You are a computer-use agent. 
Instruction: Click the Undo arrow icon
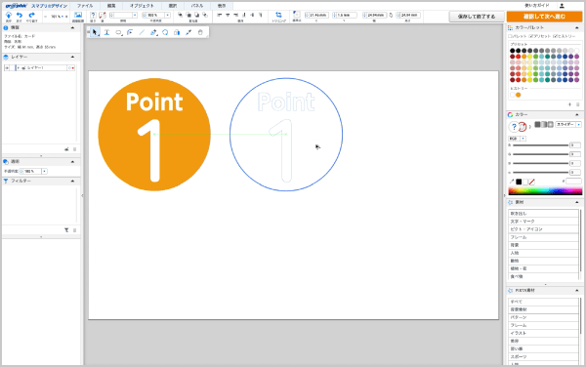[x=20, y=15]
